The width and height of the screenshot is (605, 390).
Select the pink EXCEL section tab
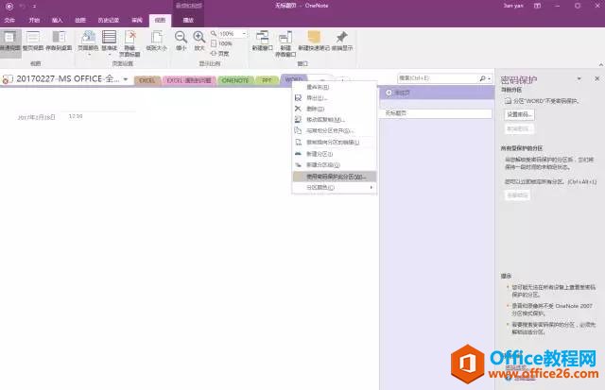(189, 80)
